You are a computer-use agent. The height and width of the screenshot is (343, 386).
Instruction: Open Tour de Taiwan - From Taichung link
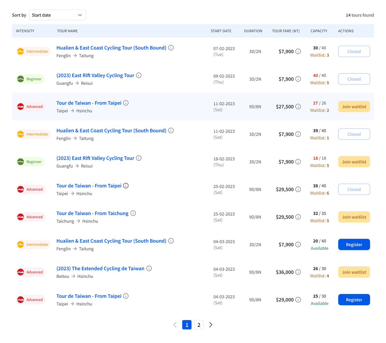92,213
